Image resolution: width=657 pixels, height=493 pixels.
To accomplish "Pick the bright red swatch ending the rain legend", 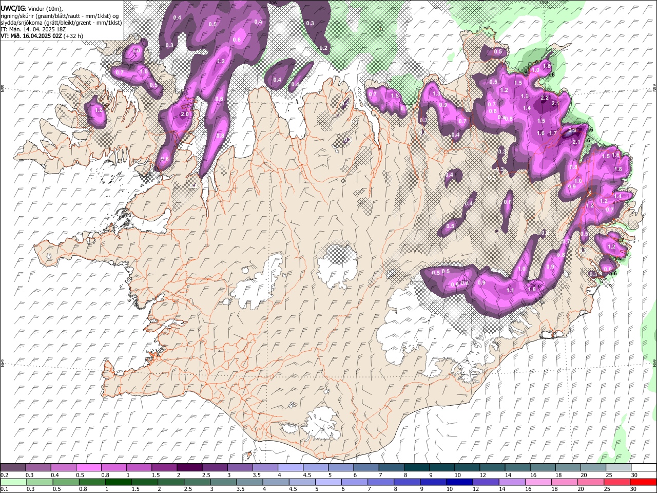I will (643, 482).
